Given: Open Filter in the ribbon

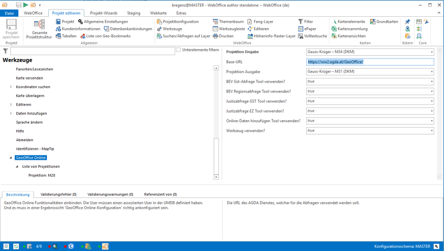Looking at the screenshot, I should [x=306, y=22].
